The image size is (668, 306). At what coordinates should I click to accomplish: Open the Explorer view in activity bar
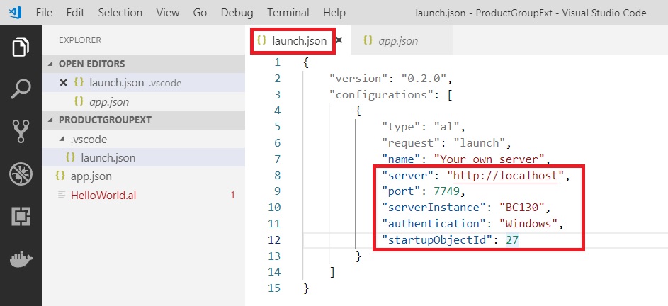(x=21, y=47)
